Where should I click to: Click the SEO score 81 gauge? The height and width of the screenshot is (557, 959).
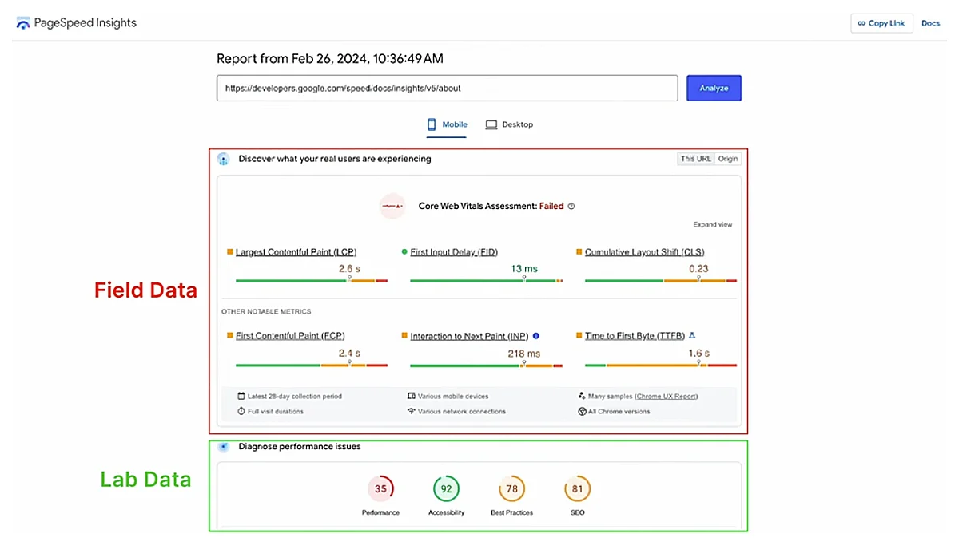tap(577, 488)
